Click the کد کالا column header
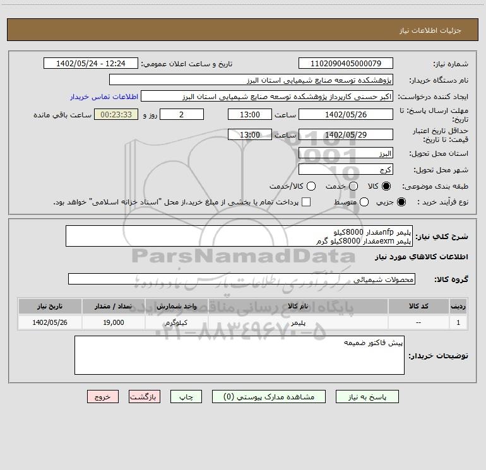Image resolution: width=486 pixels, height=470 pixels. tap(418, 307)
